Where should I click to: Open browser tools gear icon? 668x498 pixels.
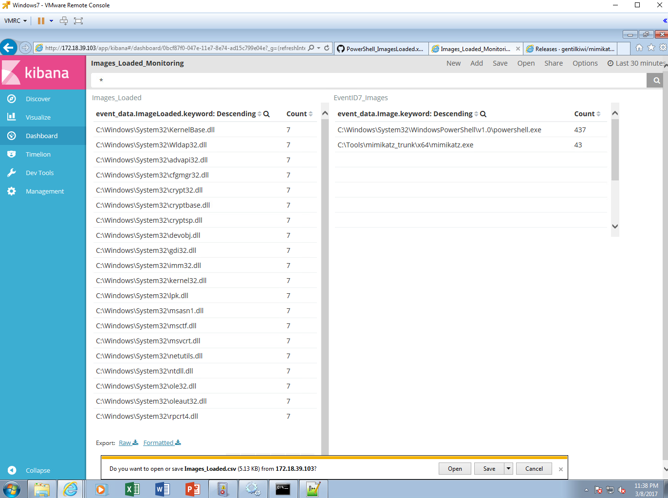pos(663,48)
